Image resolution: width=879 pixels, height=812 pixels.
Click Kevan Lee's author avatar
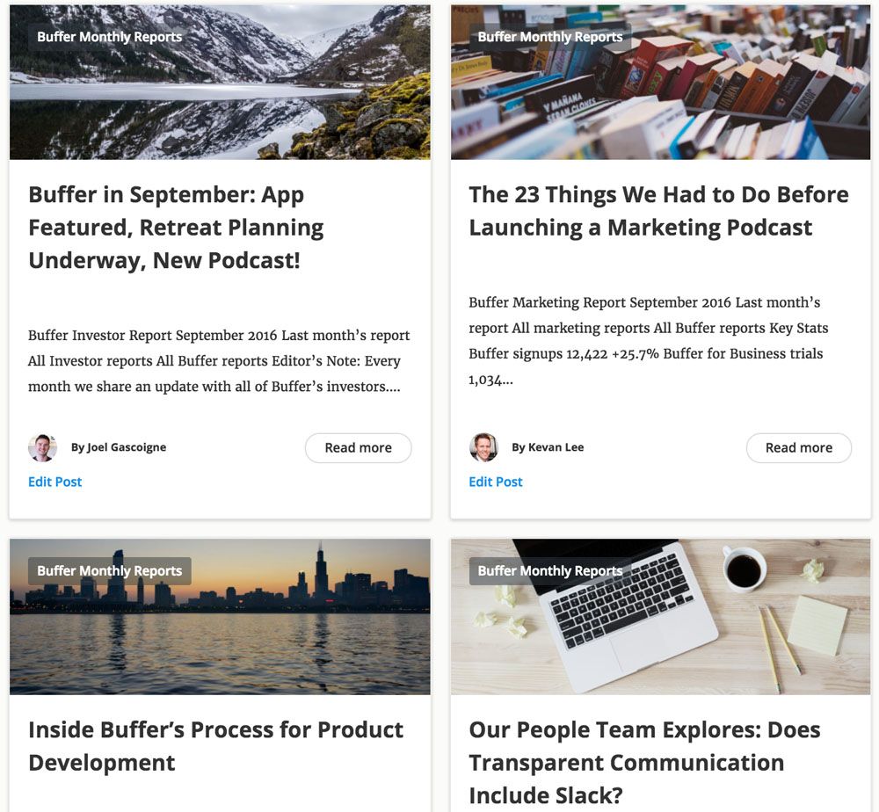tap(483, 447)
